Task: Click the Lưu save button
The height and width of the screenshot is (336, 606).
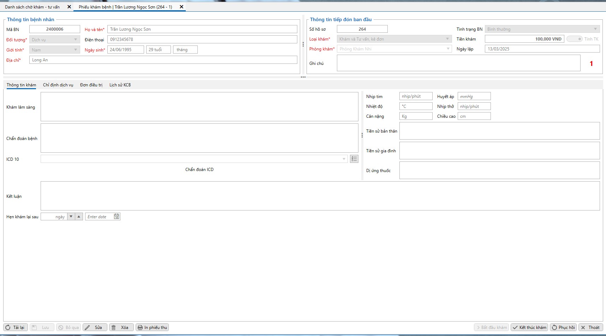Action: click(x=42, y=328)
